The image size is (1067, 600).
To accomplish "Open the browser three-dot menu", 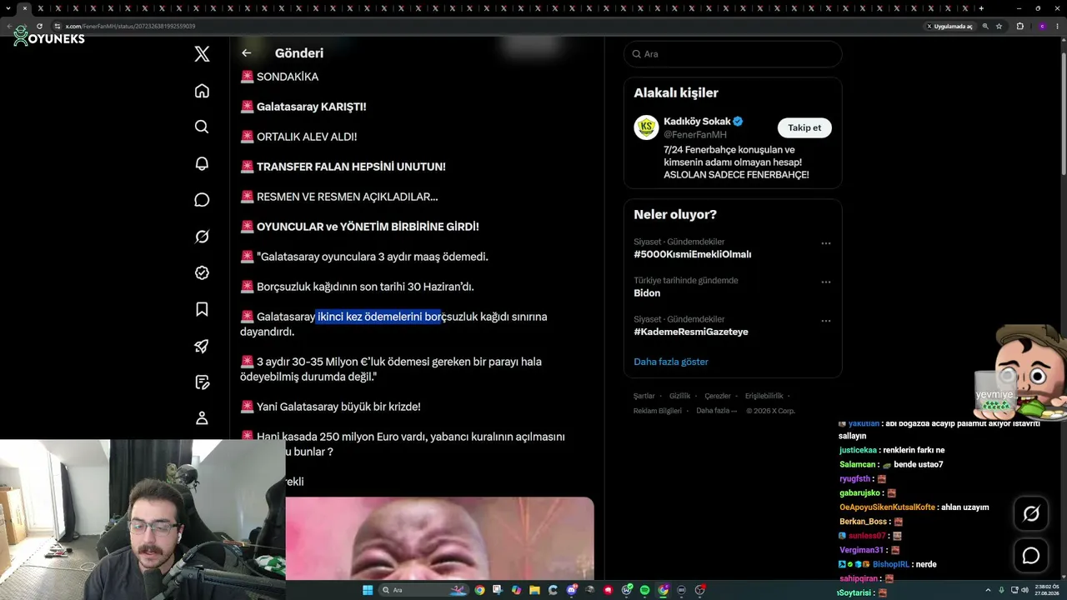I will 1058,26.
